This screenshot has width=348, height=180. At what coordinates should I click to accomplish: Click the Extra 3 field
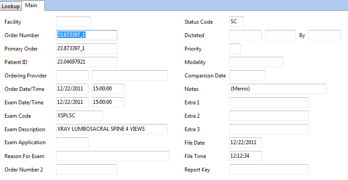pos(269,129)
